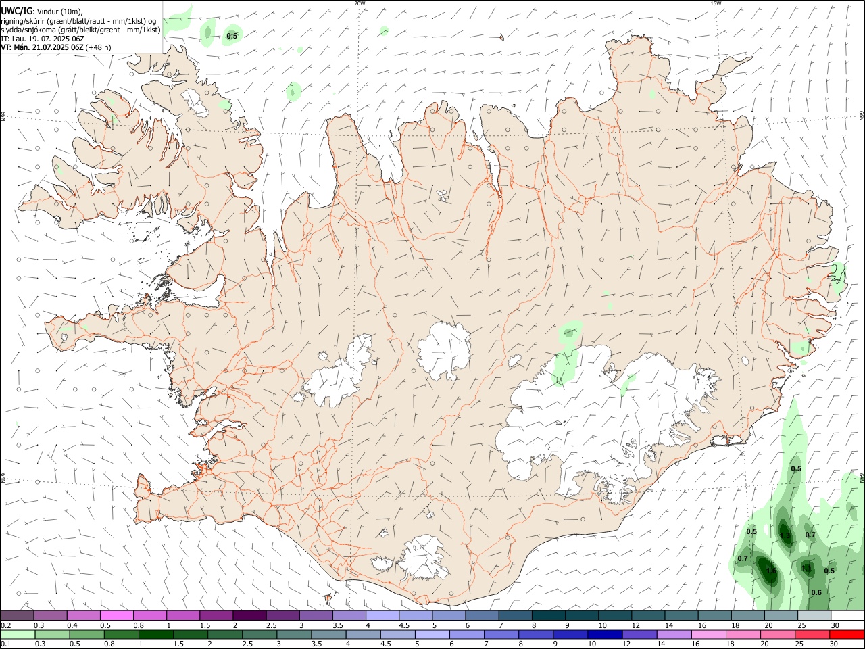The height and width of the screenshot is (649, 865).
Task: Click the Drangajökull glacier in the Westfjords
Action: coord(195,102)
